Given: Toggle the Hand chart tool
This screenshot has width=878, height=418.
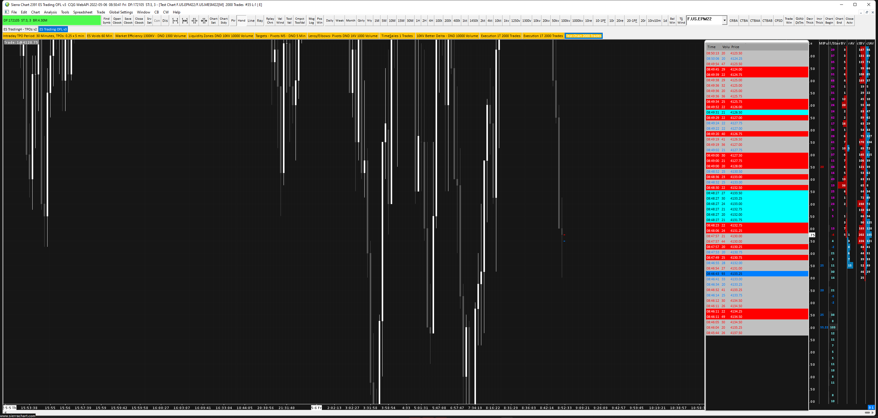Looking at the screenshot, I should tap(242, 21).
